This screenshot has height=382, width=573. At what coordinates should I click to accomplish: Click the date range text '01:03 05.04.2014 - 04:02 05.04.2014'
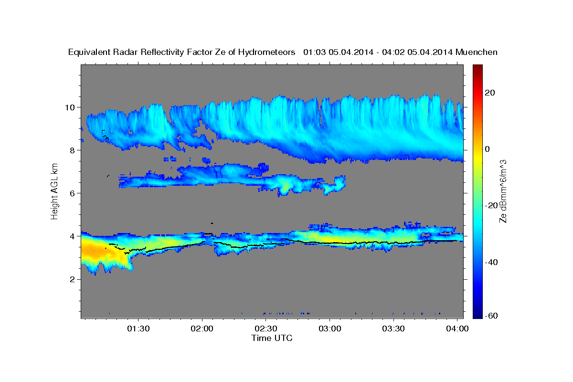pos(378,53)
